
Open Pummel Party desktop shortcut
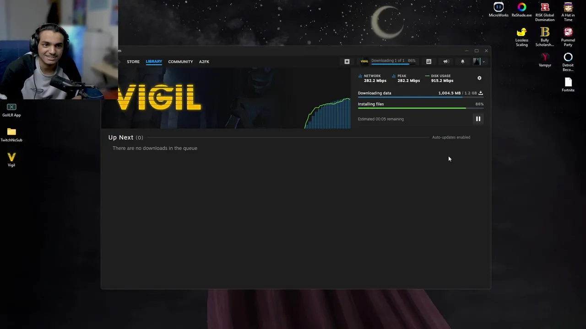pos(568,37)
